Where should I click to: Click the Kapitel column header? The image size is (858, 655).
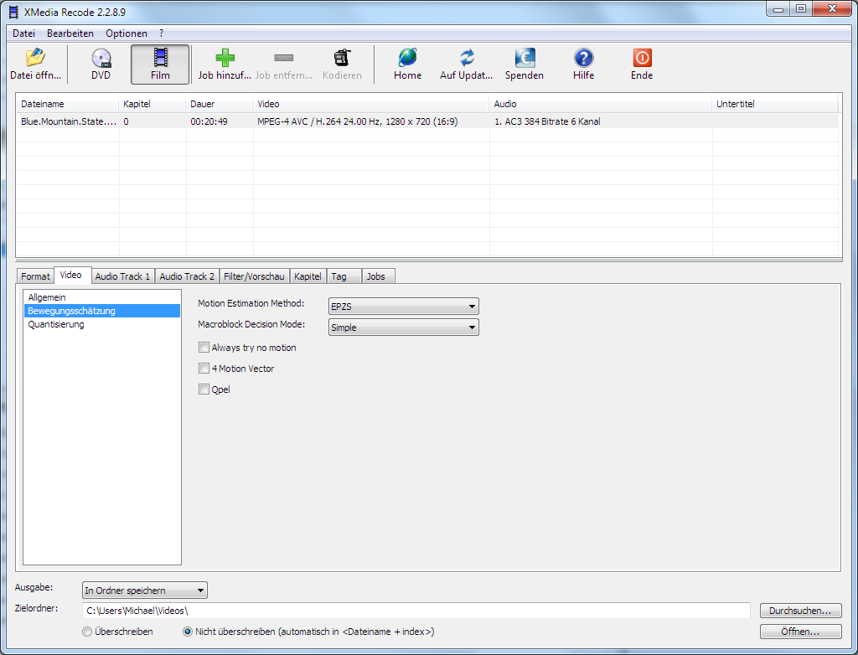[x=152, y=103]
